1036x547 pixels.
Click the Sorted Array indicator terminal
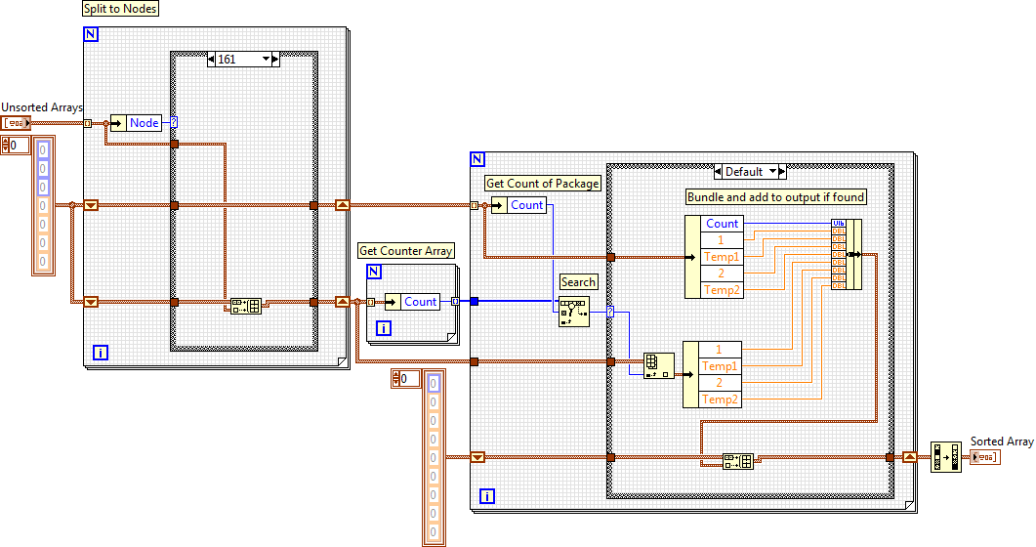[985, 457]
